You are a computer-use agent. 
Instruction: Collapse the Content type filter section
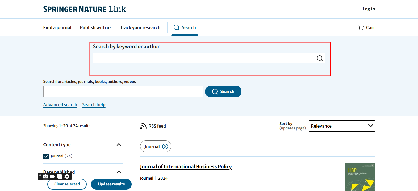pyautogui.click(x=119, y=145)
